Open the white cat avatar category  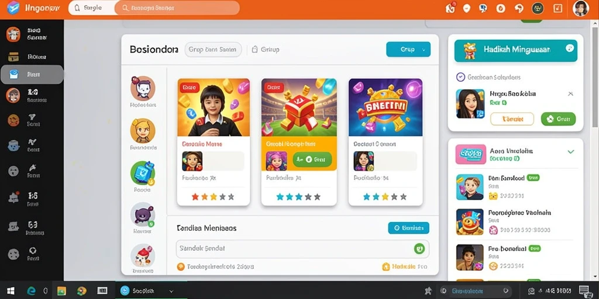click(x=143, y=88)
